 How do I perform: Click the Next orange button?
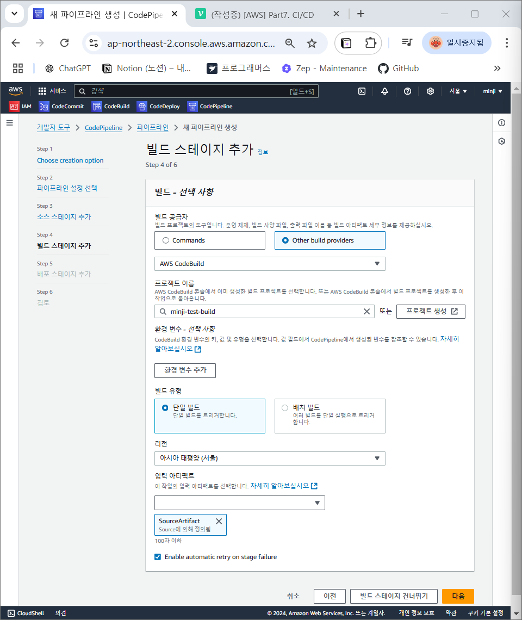click(458, 596)
